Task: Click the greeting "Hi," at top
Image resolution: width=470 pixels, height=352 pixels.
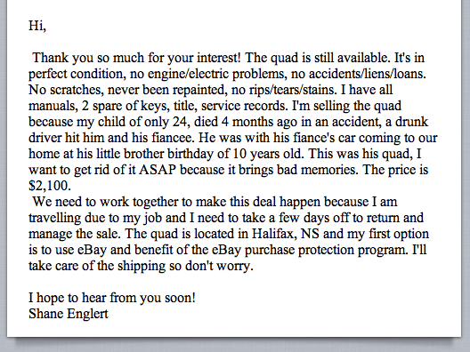Action: pyautogui.click(x=37, y=26)
